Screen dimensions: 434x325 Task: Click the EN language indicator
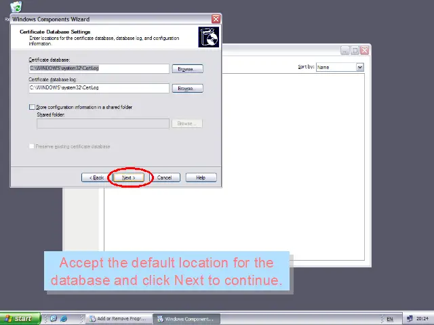click(x=390, y=319)
